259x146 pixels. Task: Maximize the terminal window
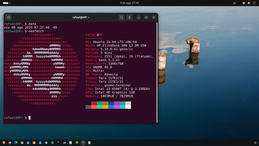click(146, 17)
